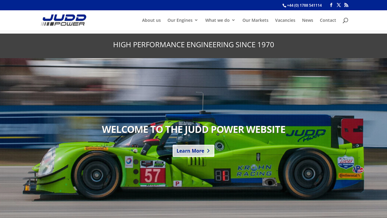The image size is (387, 218).
Task: Open the Vacancies page
Action: (x=285, y=20)
